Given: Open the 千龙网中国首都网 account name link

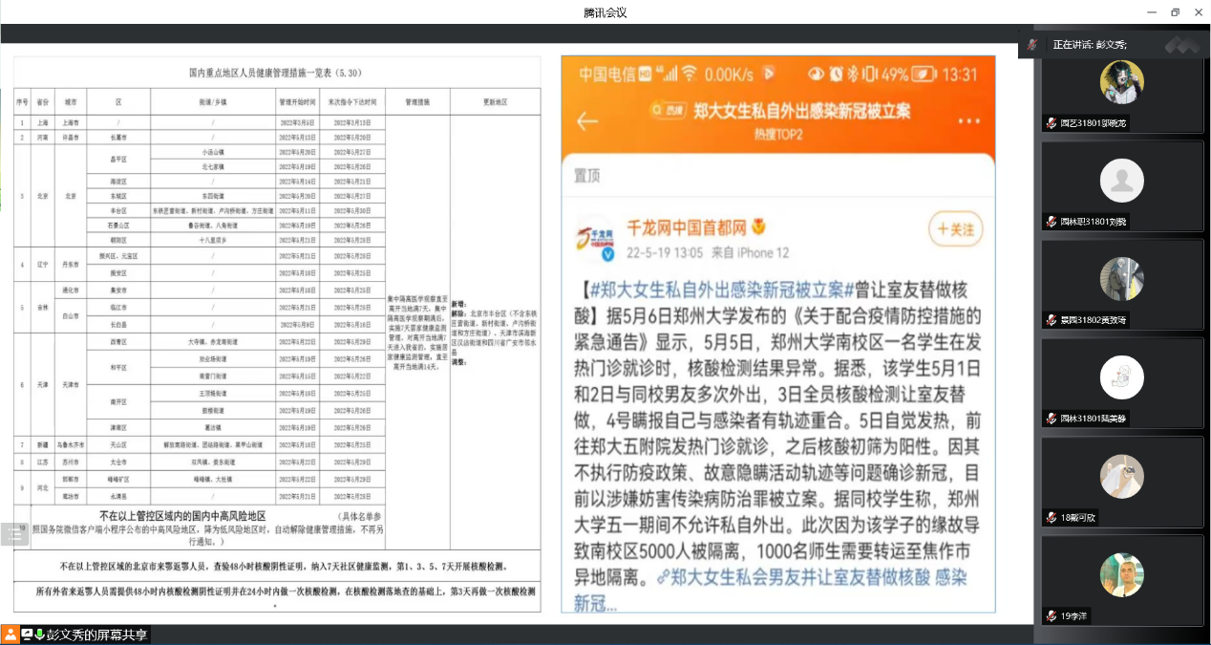Looking at the screenshot, I should pos(696,227).
